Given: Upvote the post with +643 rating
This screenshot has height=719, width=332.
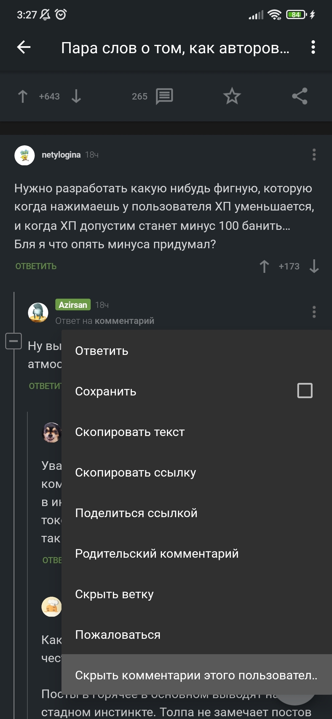Looking at the screenshot, I should pyautogui.click(x=23, y=96).
